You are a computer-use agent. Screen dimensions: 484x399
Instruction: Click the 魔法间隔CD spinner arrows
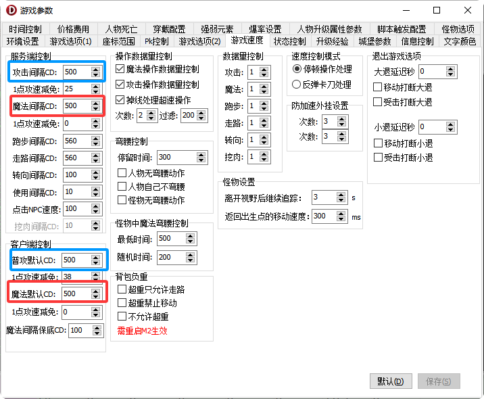tap(96, 106)
